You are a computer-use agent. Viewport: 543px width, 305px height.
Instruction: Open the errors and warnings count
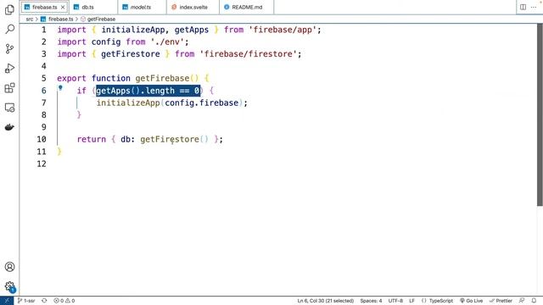64,301
